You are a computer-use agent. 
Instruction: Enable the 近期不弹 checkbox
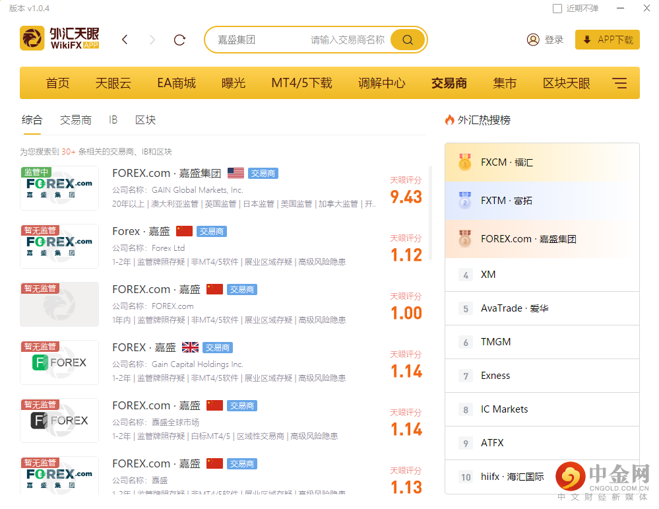pyautogui.click(x=556, y=8)
